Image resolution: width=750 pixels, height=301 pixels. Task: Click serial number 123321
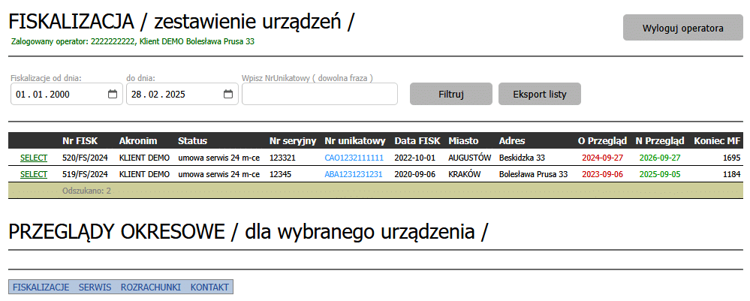pos(282,158)
